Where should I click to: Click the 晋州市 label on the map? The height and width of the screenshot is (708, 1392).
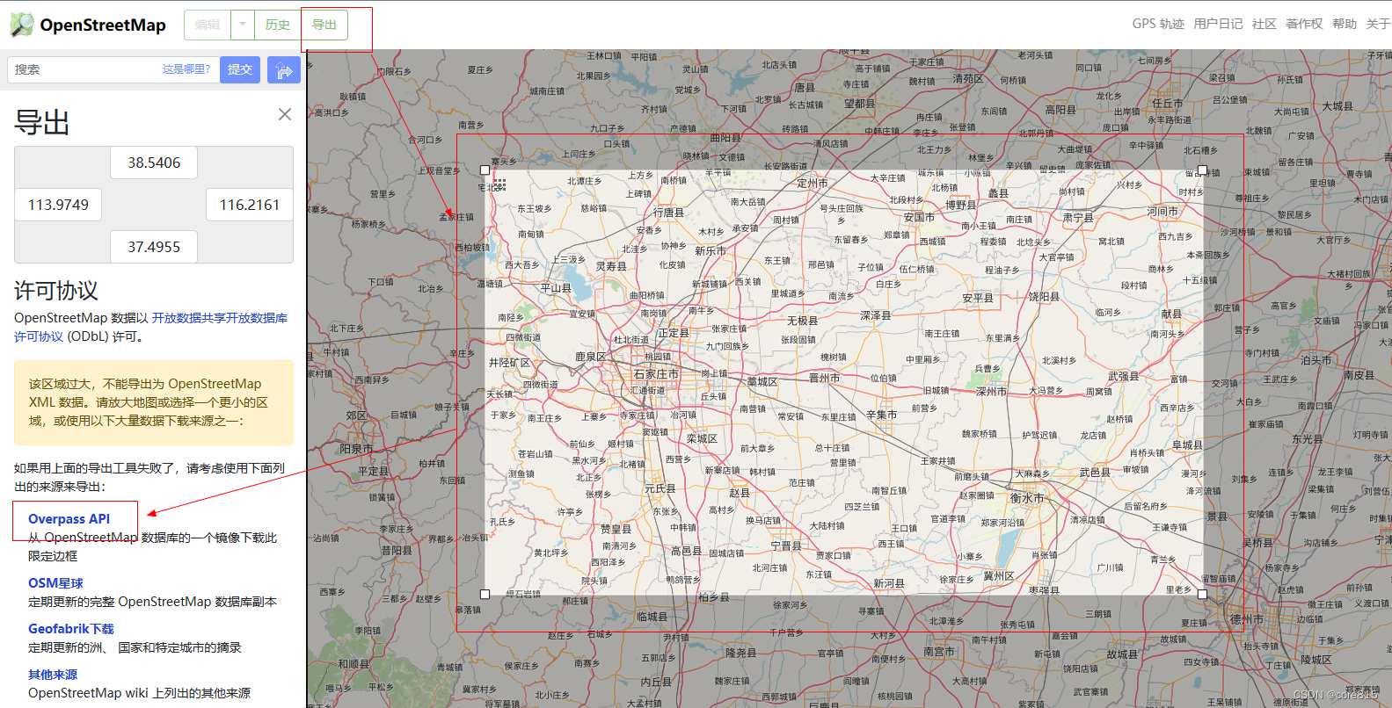coord(824,378)
